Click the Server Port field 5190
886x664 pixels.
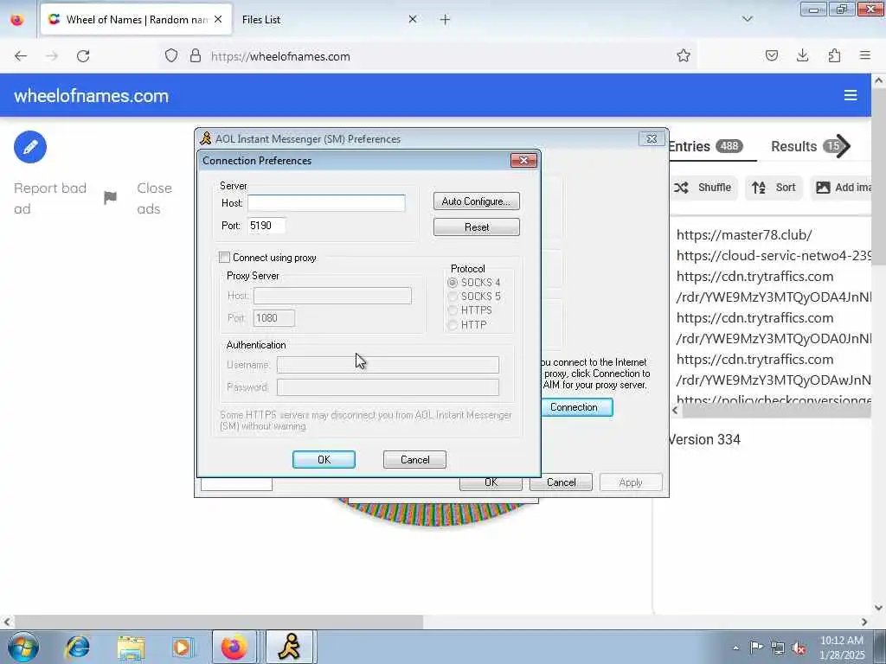(266, 226)
